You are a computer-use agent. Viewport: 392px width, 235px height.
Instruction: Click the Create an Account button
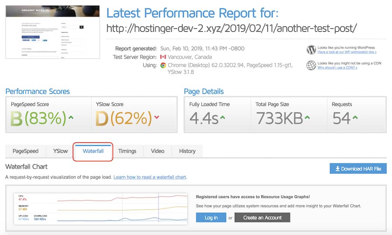pyautogui.click(x=262, y=218)
